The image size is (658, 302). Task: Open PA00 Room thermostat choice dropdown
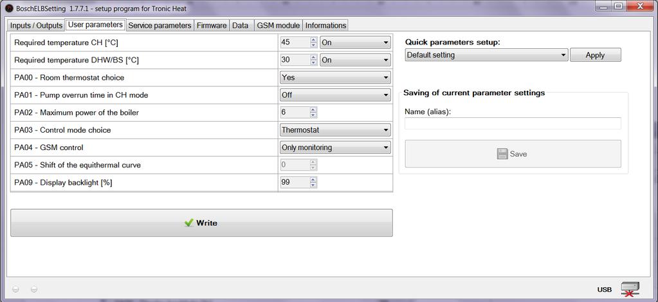coord(335,78)
